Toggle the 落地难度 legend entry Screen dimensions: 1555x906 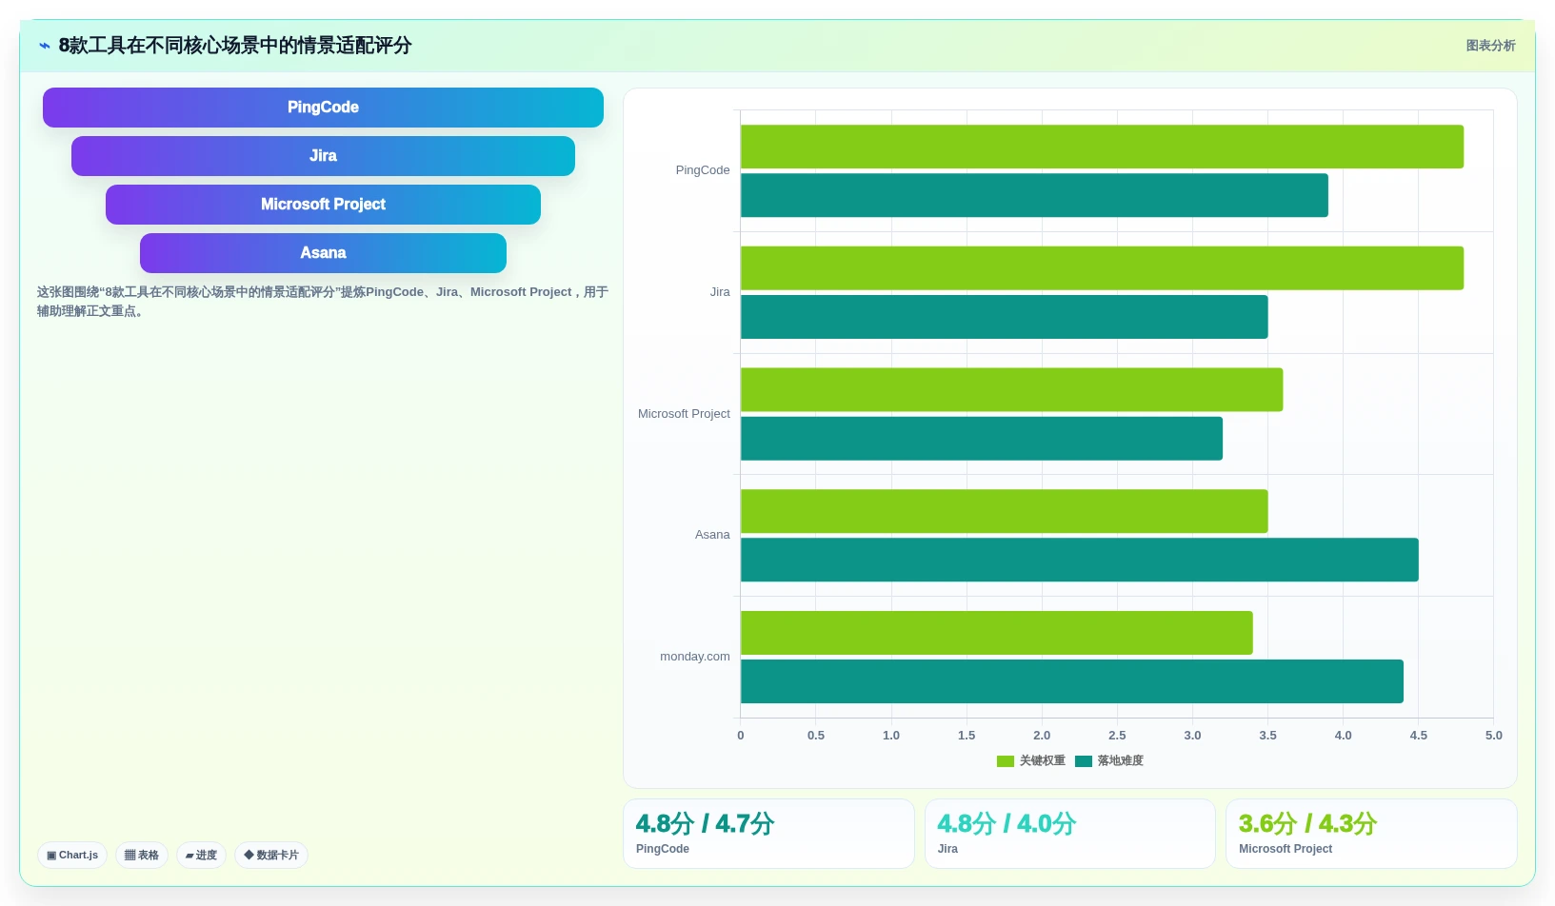1109,760
